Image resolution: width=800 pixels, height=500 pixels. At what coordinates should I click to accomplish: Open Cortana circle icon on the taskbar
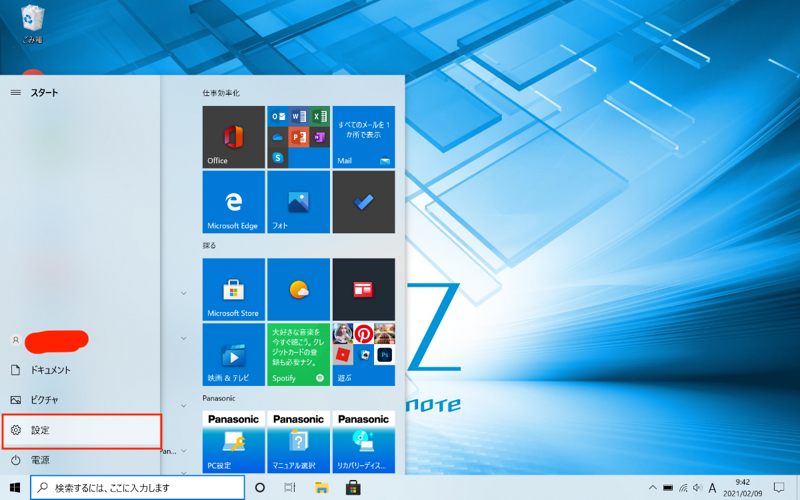[x=260, y=487]
